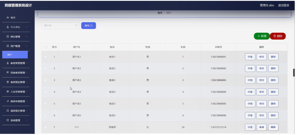This screenshot has height=135, width=297.
Task: Click the flag icon beside 民宿客房管理
Action: coord(8,72)
